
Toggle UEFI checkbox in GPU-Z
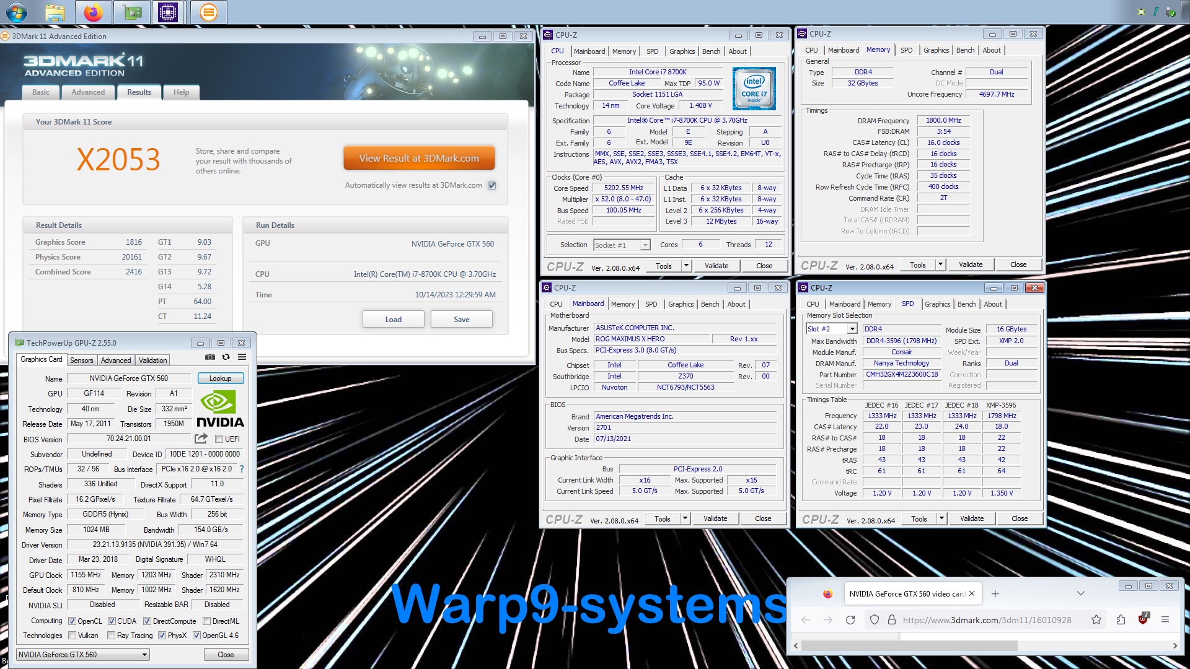point(219,439)
